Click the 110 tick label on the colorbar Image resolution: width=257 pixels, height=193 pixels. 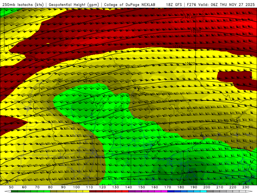point(90,187)
